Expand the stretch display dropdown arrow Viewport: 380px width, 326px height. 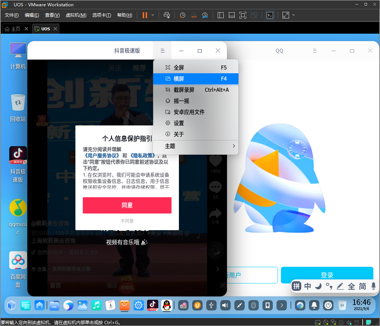click(294, 15)
